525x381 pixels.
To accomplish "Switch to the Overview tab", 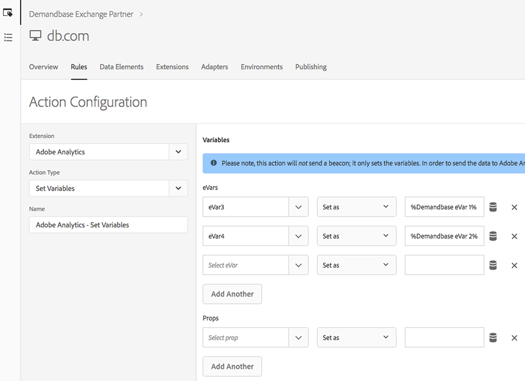I will click(44, 67).
